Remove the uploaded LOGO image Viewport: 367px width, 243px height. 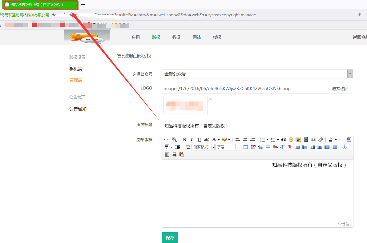pyautogui.click(x=210, y=99)
